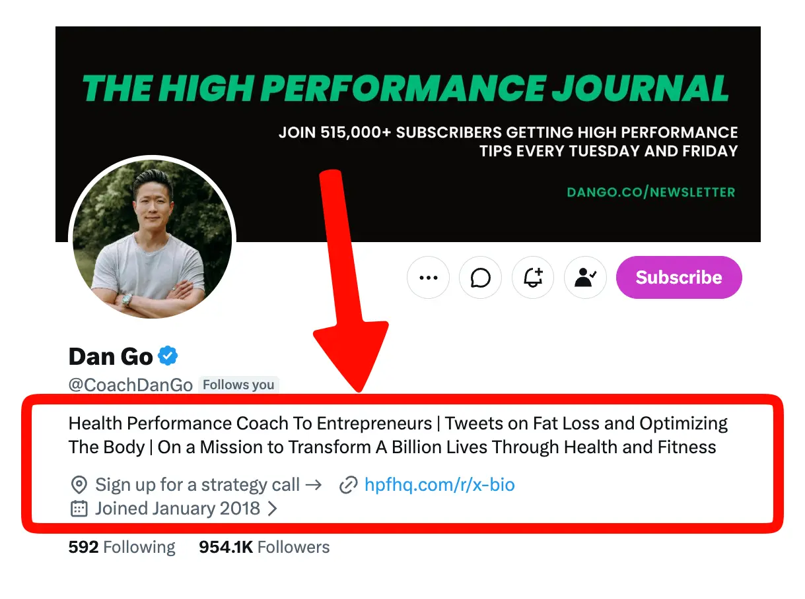Screen dimensions: 805x599
Task: Click the calendar join date icon
Action: click(x=79, y=508)
